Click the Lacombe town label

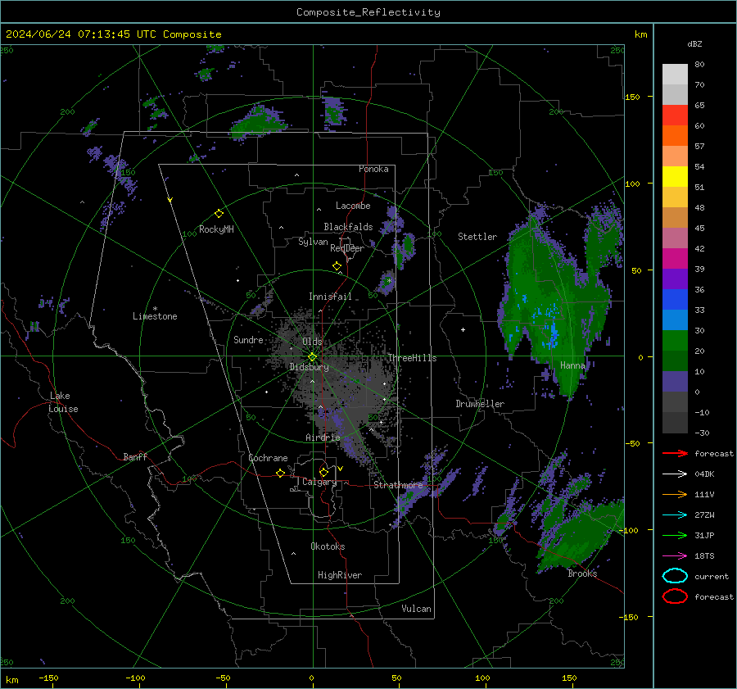click(x=353, y=206)
